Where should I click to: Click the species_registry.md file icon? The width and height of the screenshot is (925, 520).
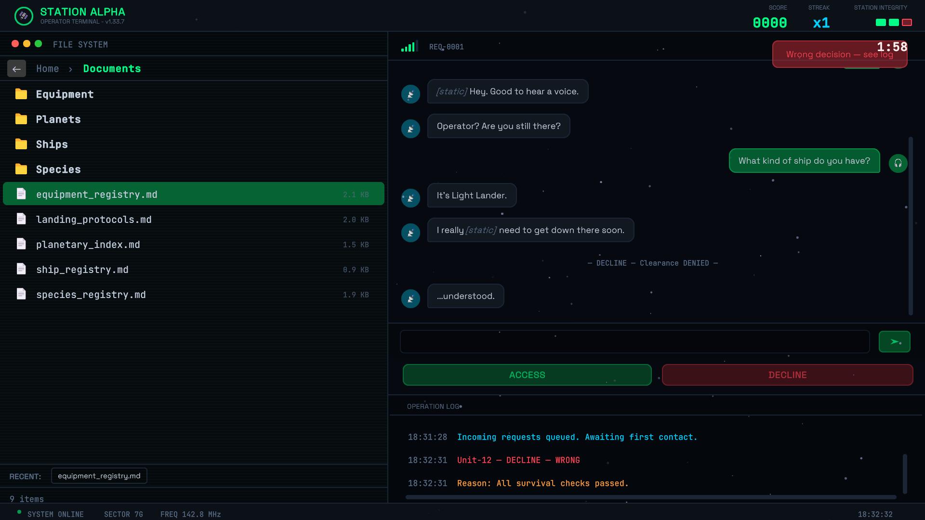coord(21,294)
